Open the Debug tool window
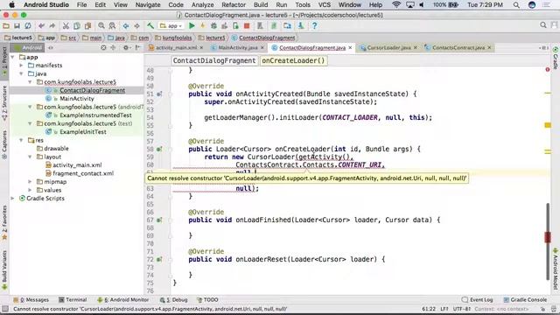Screen dimensions: 560x315 174,299
